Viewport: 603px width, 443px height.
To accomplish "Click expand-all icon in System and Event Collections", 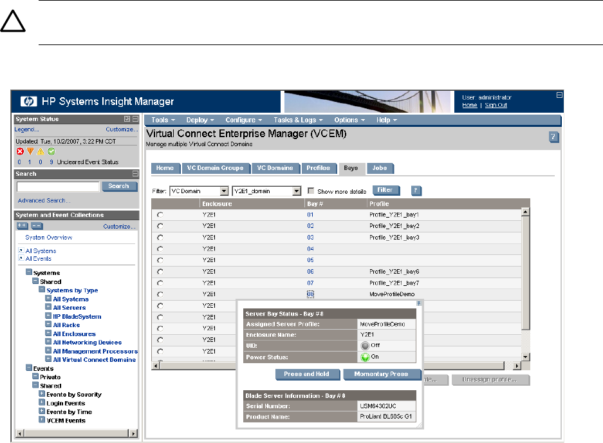I will 22,226.
